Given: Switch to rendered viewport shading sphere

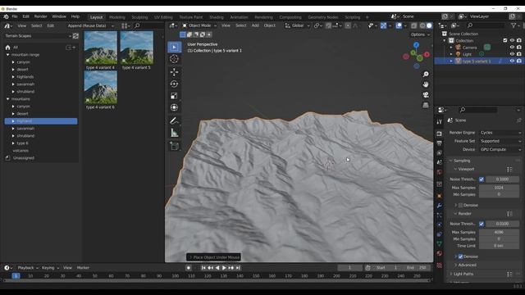Looking at the screenshot, I should click(429, 25).
